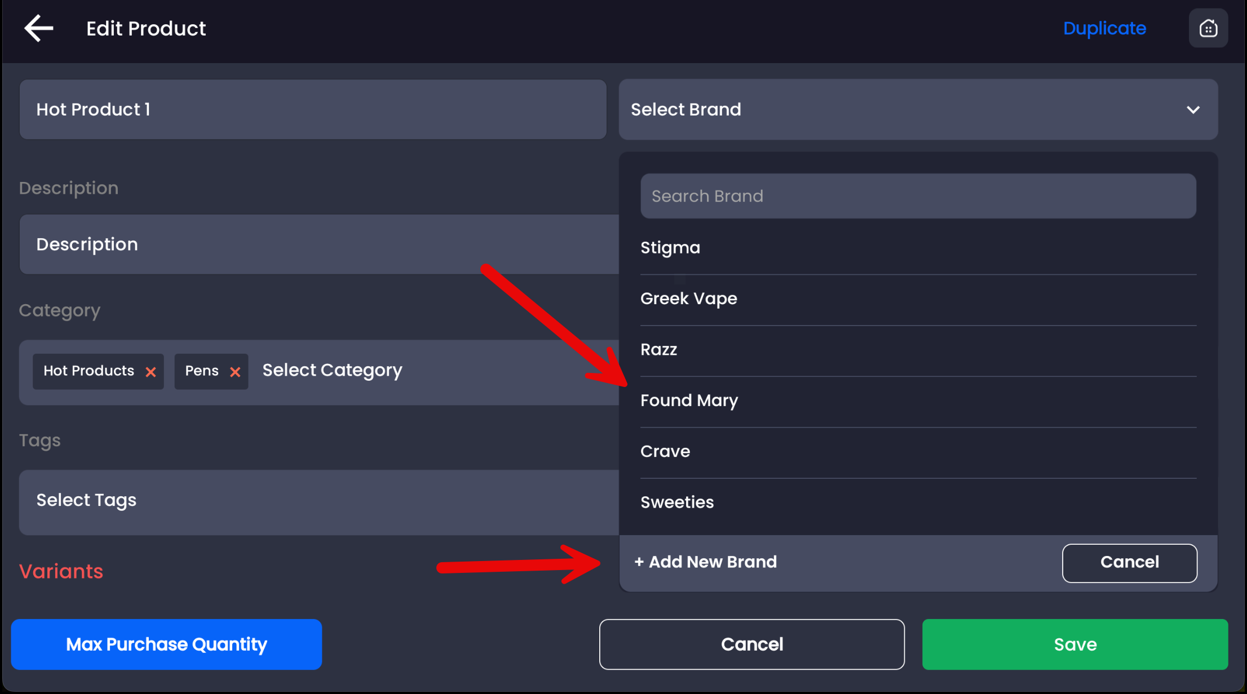The image size is (1247, 694).
Task: Choose Stigma from the brand list
Action: [670, 248]
